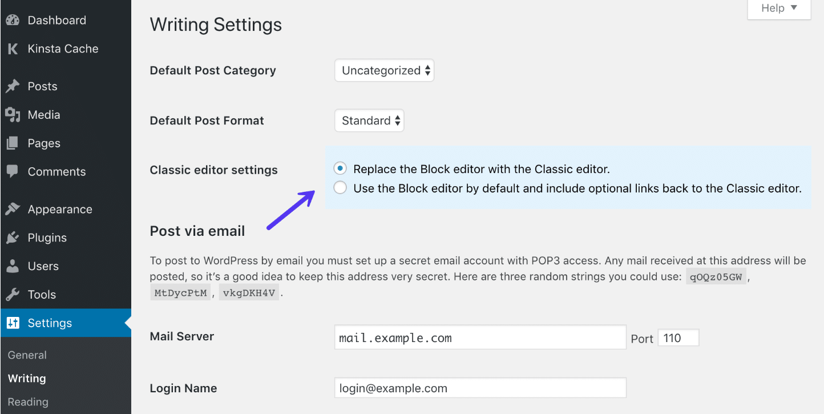The height and width of the screenshot is (414, 824).
Task: Click the Appearance paintbrush icon
Action: 13,208
